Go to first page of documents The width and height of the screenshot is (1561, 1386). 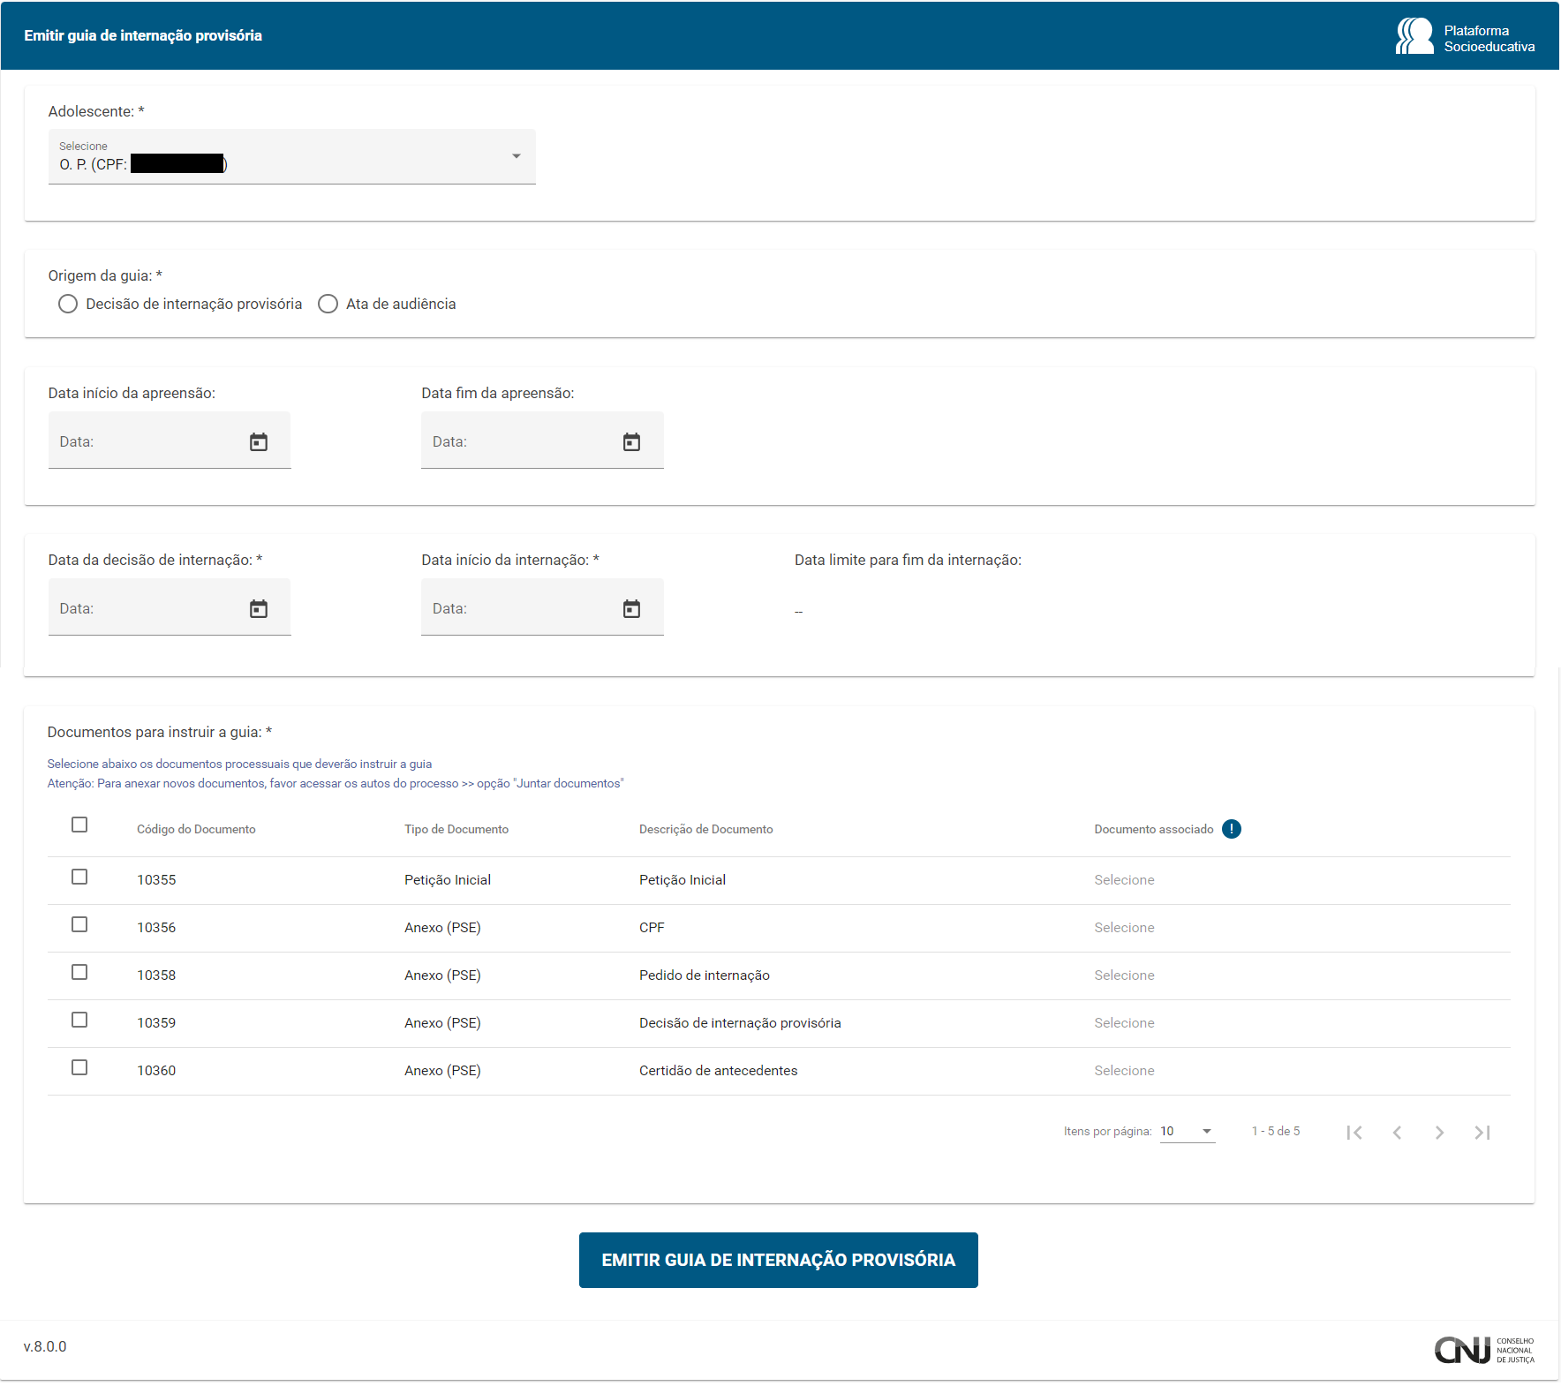(1354, 1132)
